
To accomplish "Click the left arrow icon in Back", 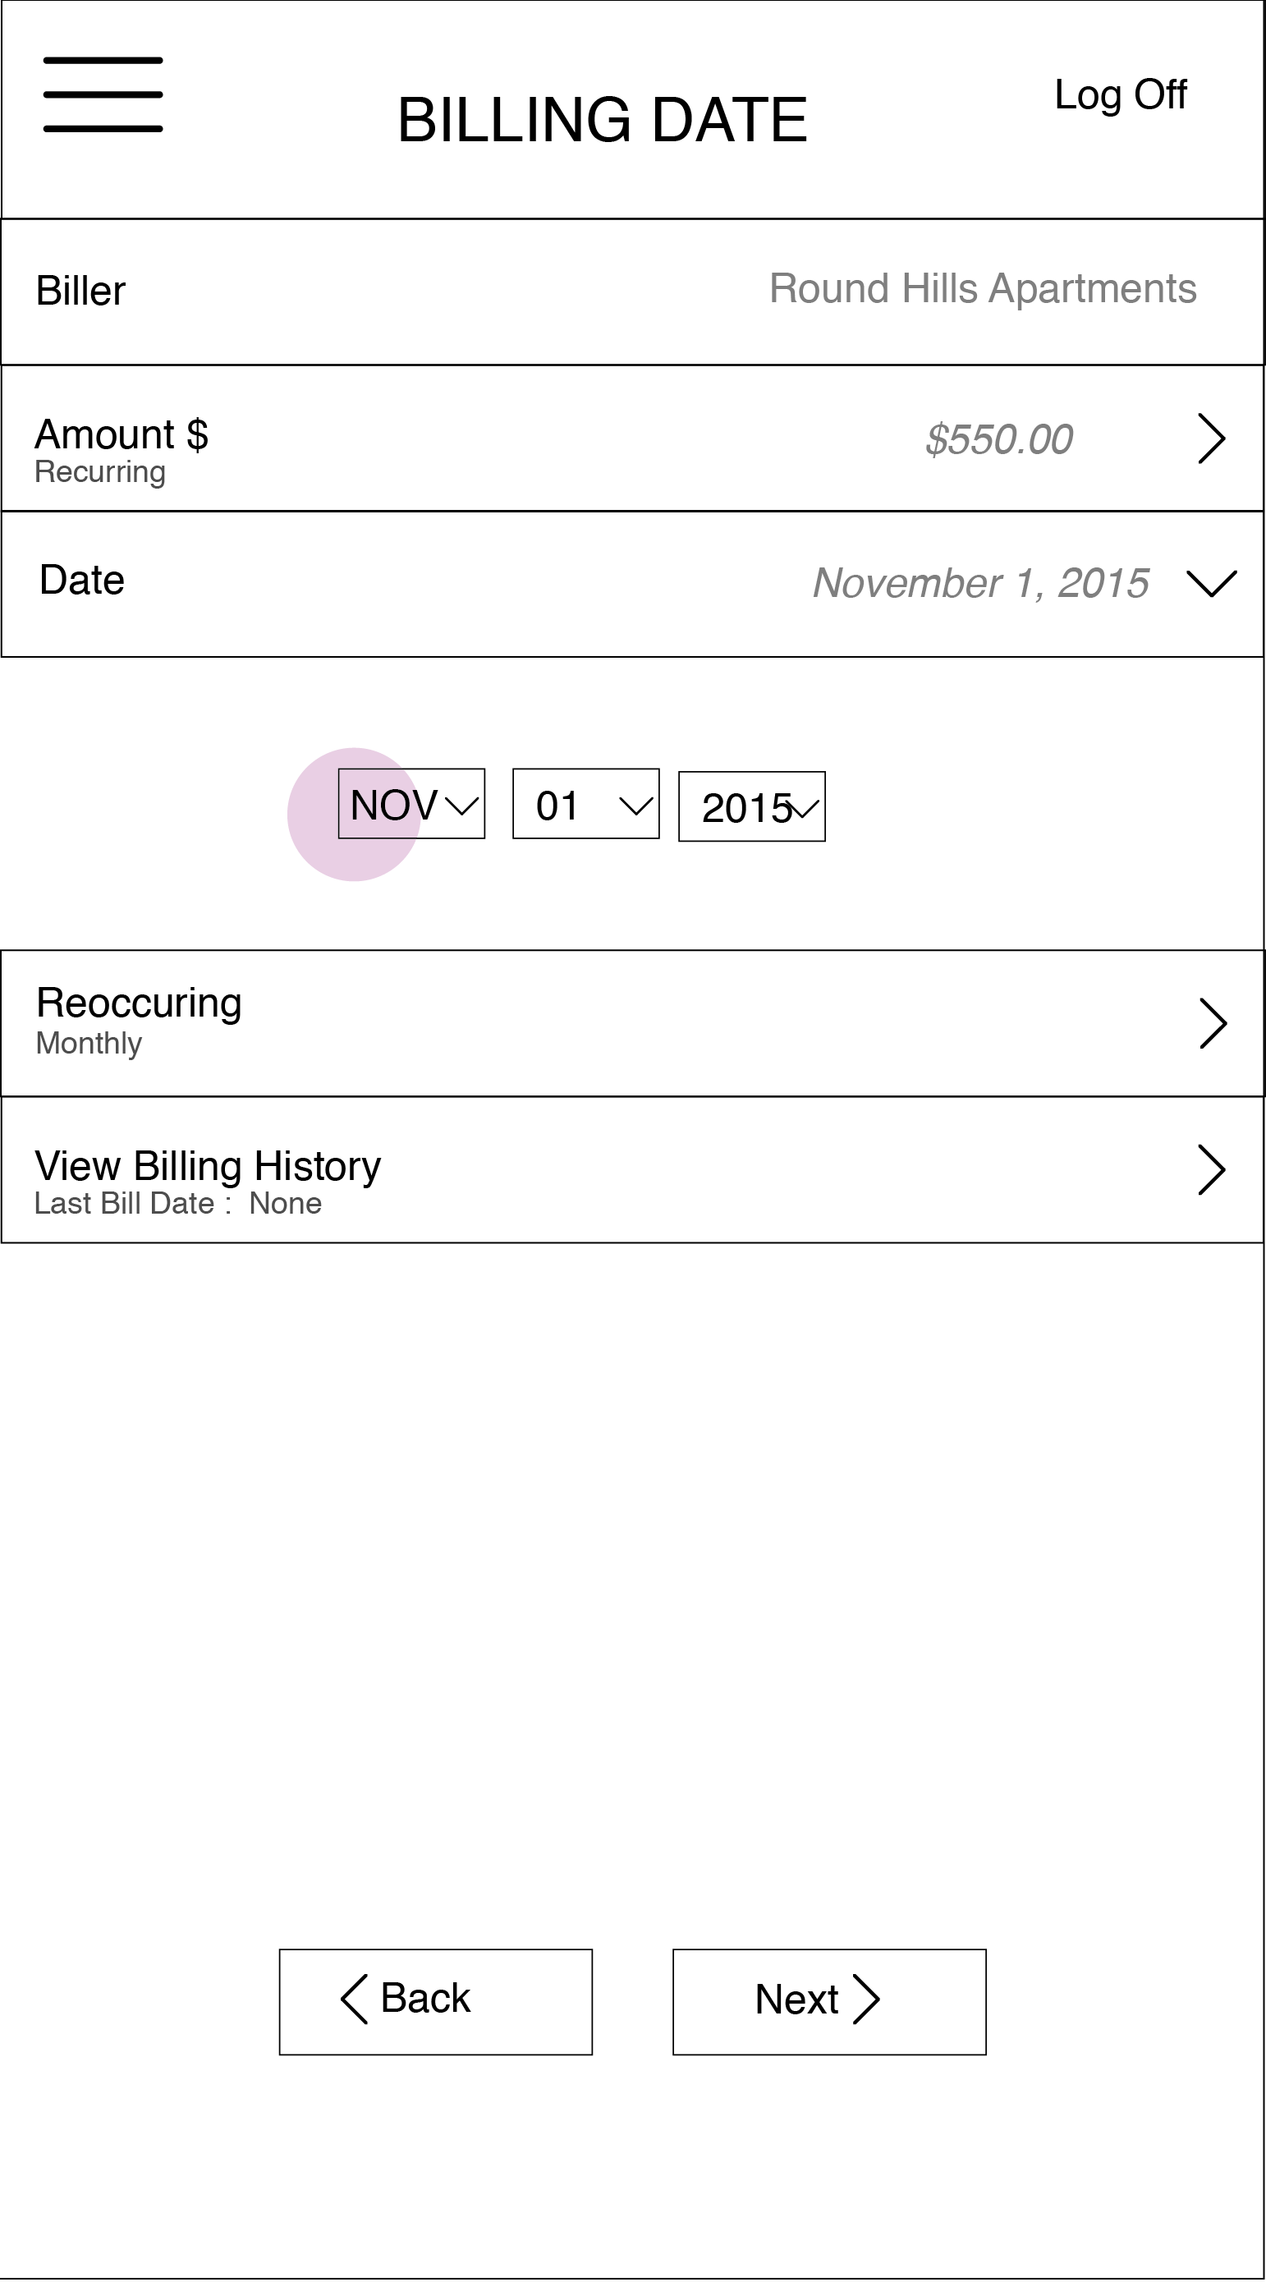I will (x=355, y=2000).
